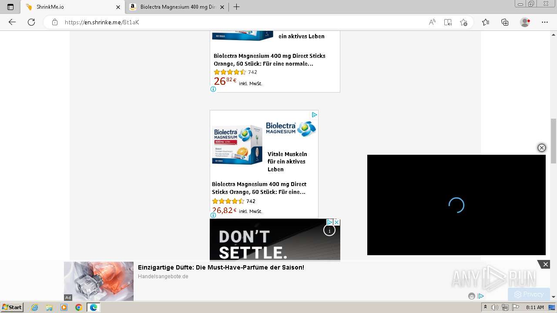This screenshot has height=313, width=557.
Task: Open Action Center flag icon
Action: 515,307
